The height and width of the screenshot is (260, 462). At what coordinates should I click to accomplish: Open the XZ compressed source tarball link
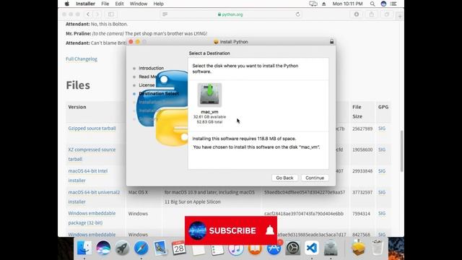[x=92, y=154]
